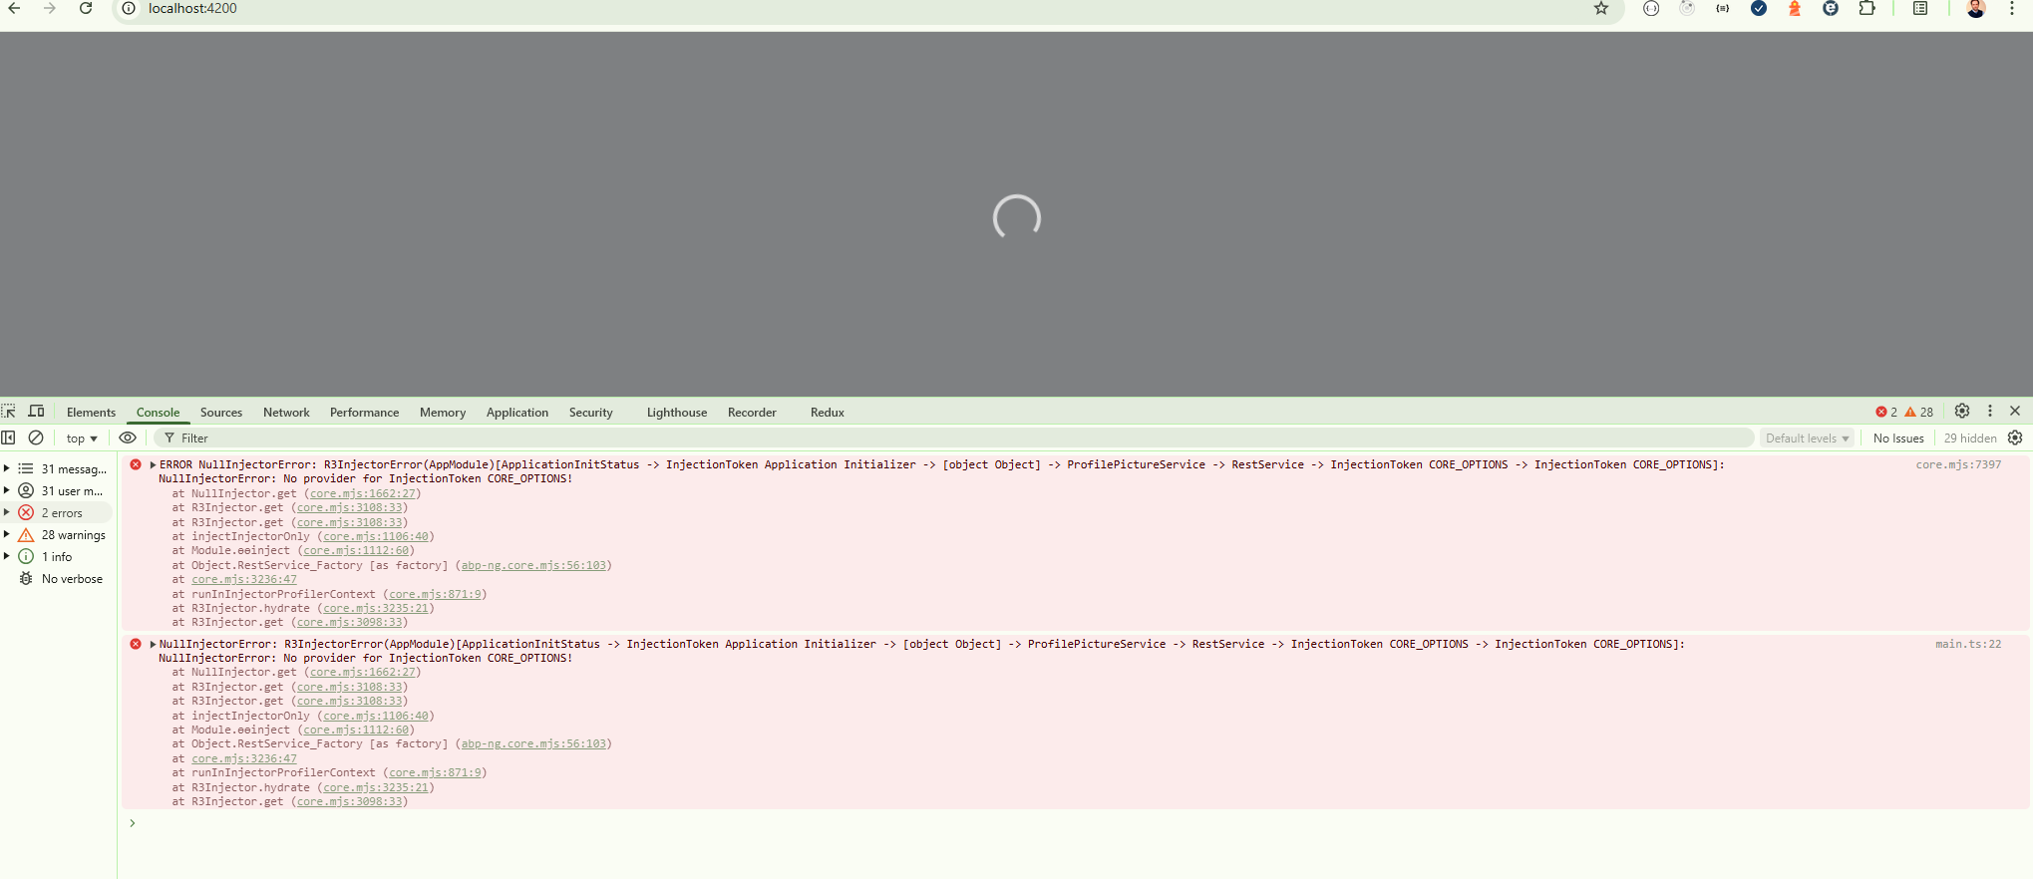2033x879 pixels.
Task: Select the Console tab
Action: tap(158, 413)
